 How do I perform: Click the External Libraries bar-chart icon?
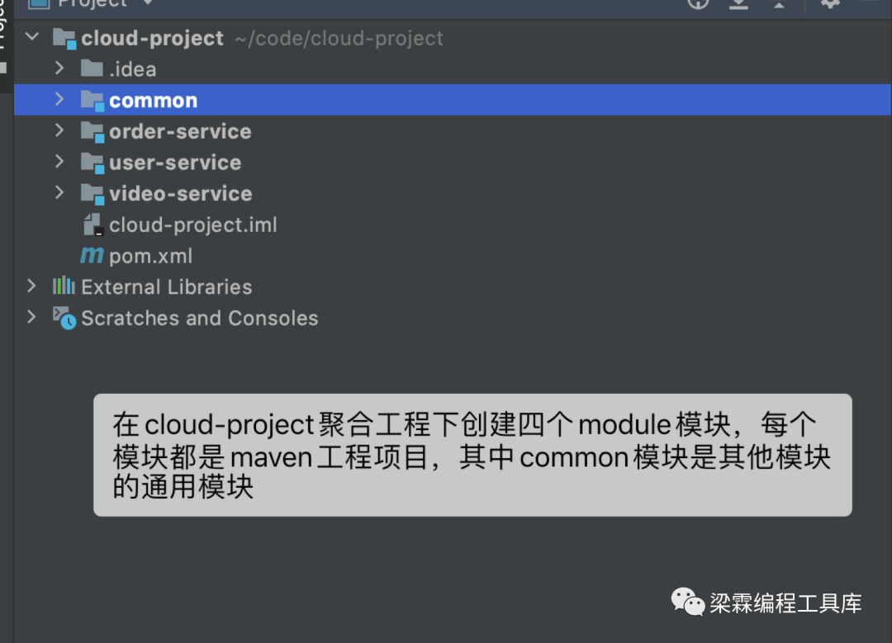[64, 286]
